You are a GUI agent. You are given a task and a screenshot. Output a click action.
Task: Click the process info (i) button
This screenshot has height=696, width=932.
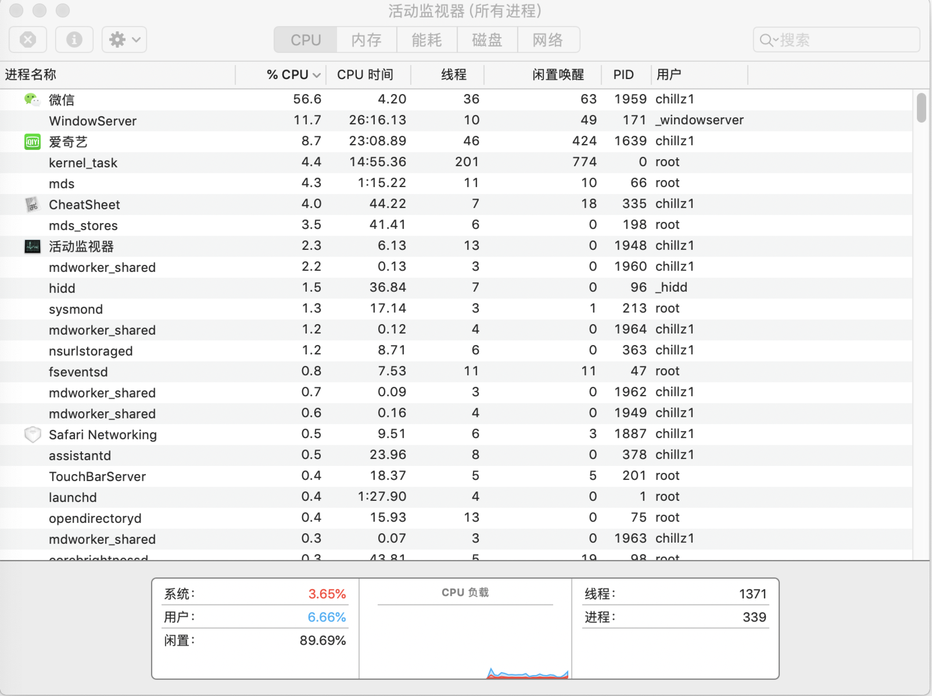tap(74, 40)
